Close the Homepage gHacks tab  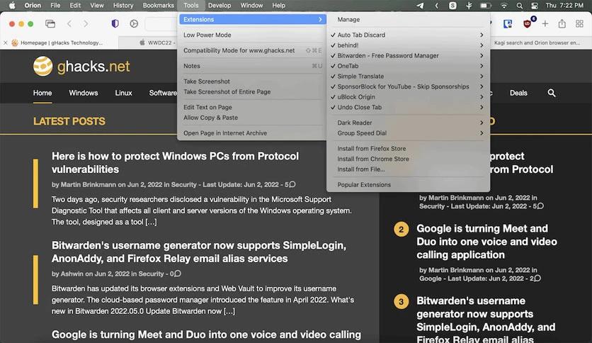point(5,43)
